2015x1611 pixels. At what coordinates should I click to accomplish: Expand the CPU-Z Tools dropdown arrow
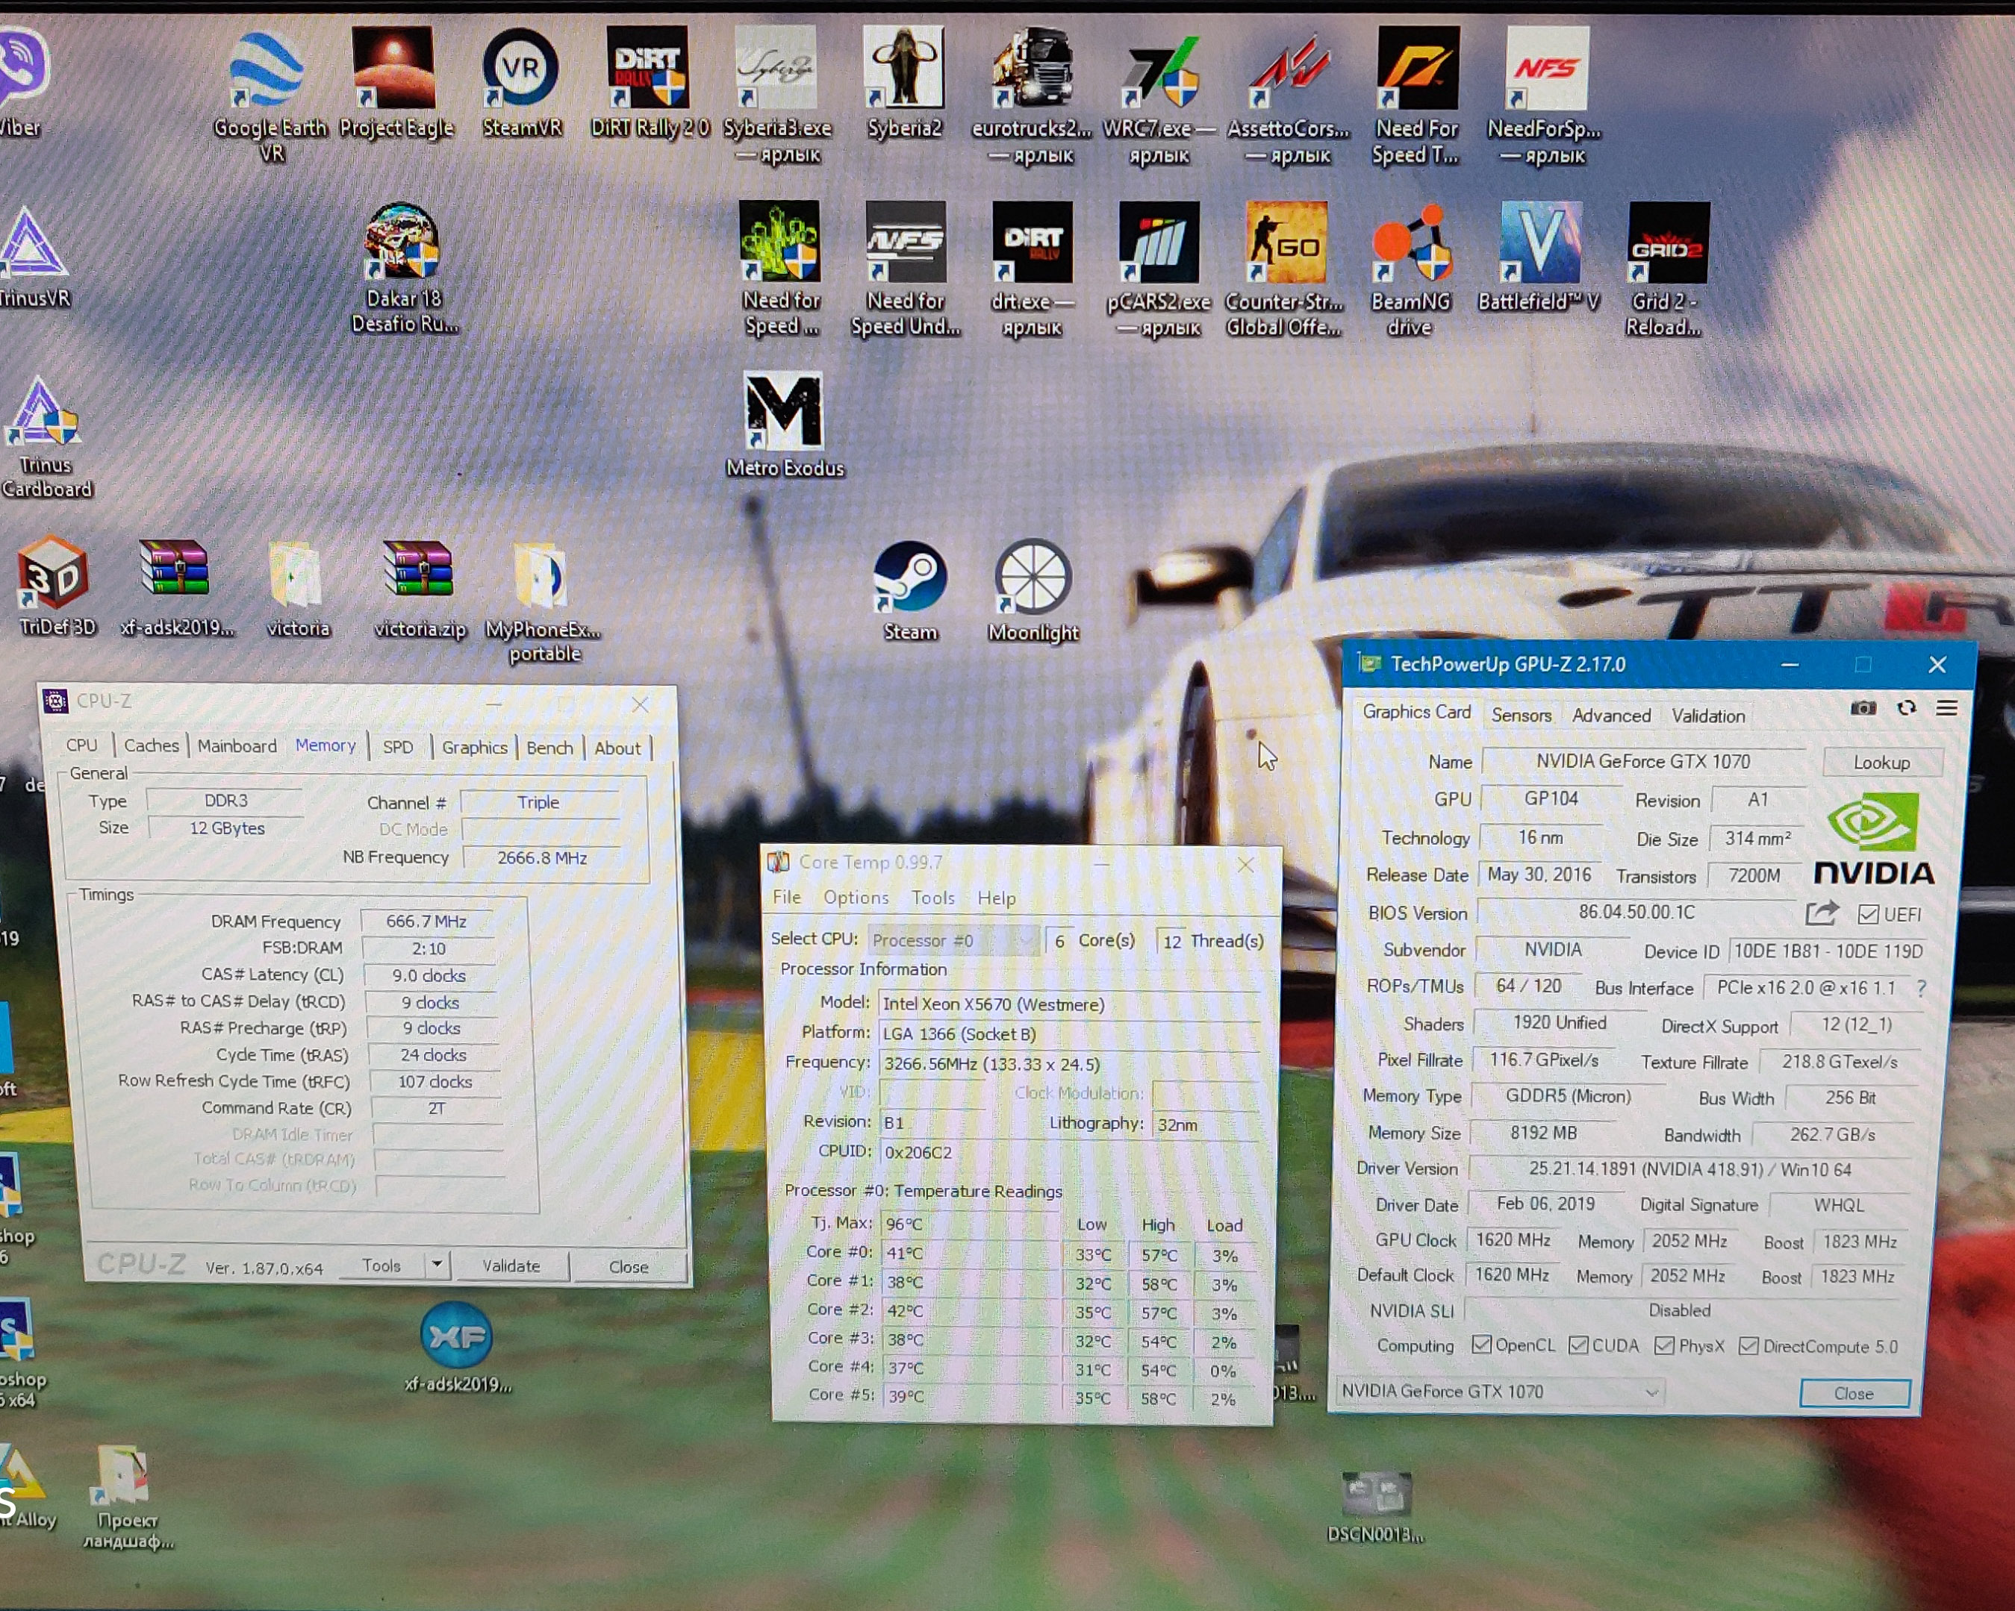(437, 1265)
